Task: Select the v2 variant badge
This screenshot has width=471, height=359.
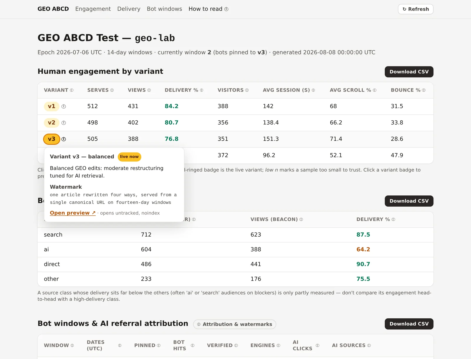Action: coord(52,123)
